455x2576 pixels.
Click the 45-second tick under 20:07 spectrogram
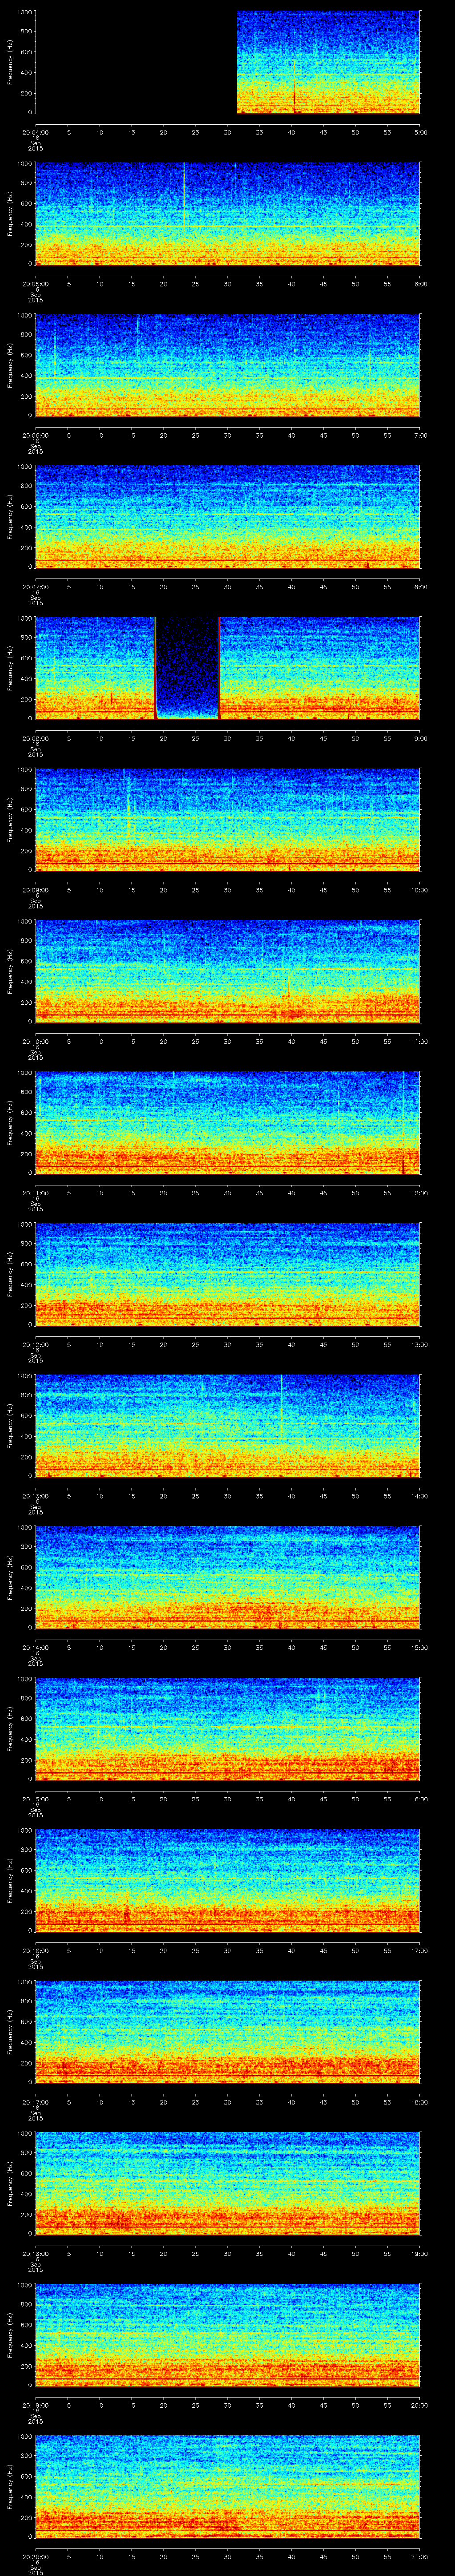click(323, 586)
